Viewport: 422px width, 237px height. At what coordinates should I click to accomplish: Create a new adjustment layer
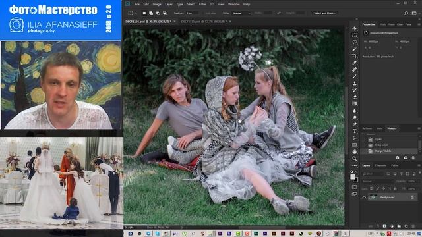pyautogui.click(x=392, y=226)
